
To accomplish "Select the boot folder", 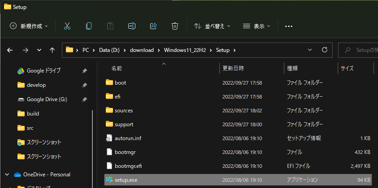I will 238,82.
